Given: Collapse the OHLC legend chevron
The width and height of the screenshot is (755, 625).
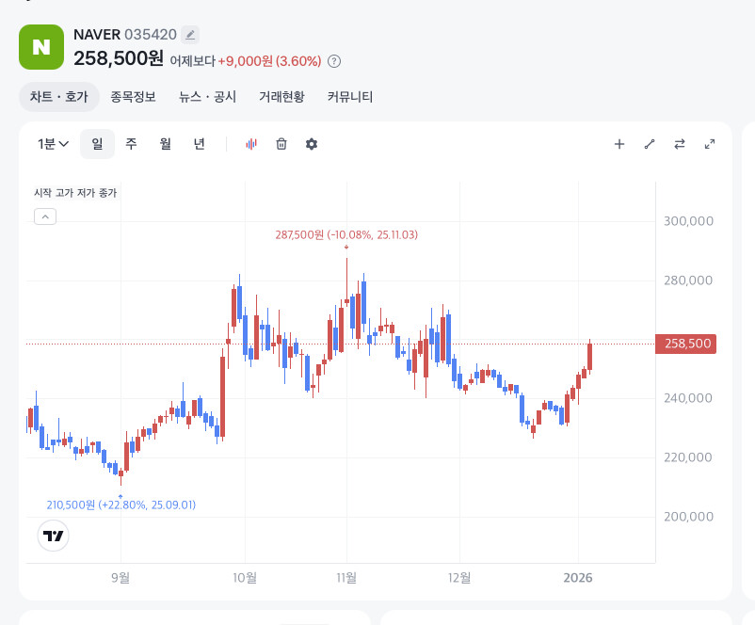Looking at the screenshot, I should [x=45, y=216].
